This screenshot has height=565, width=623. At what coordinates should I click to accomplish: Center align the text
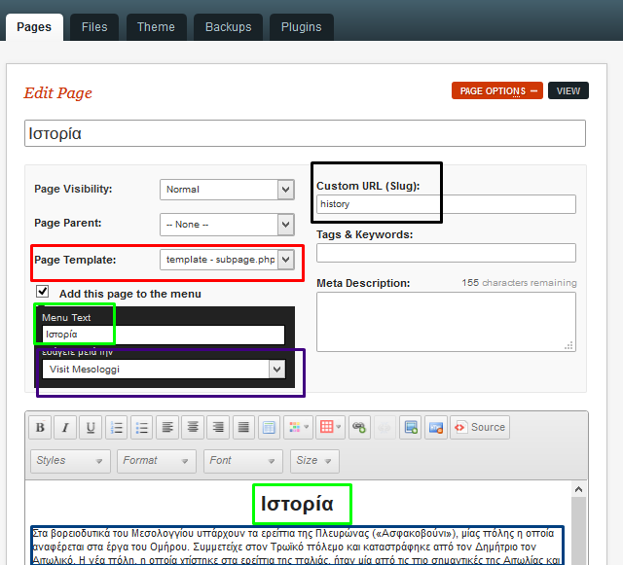point(193,427)
